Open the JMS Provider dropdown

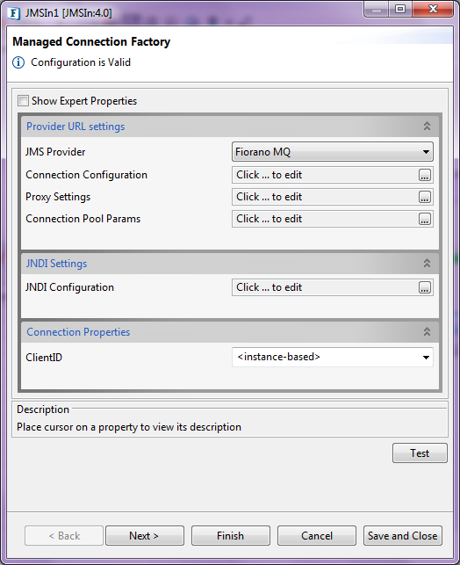pos(332,152)
